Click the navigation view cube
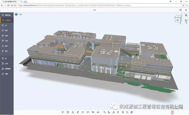 (178, 19)
